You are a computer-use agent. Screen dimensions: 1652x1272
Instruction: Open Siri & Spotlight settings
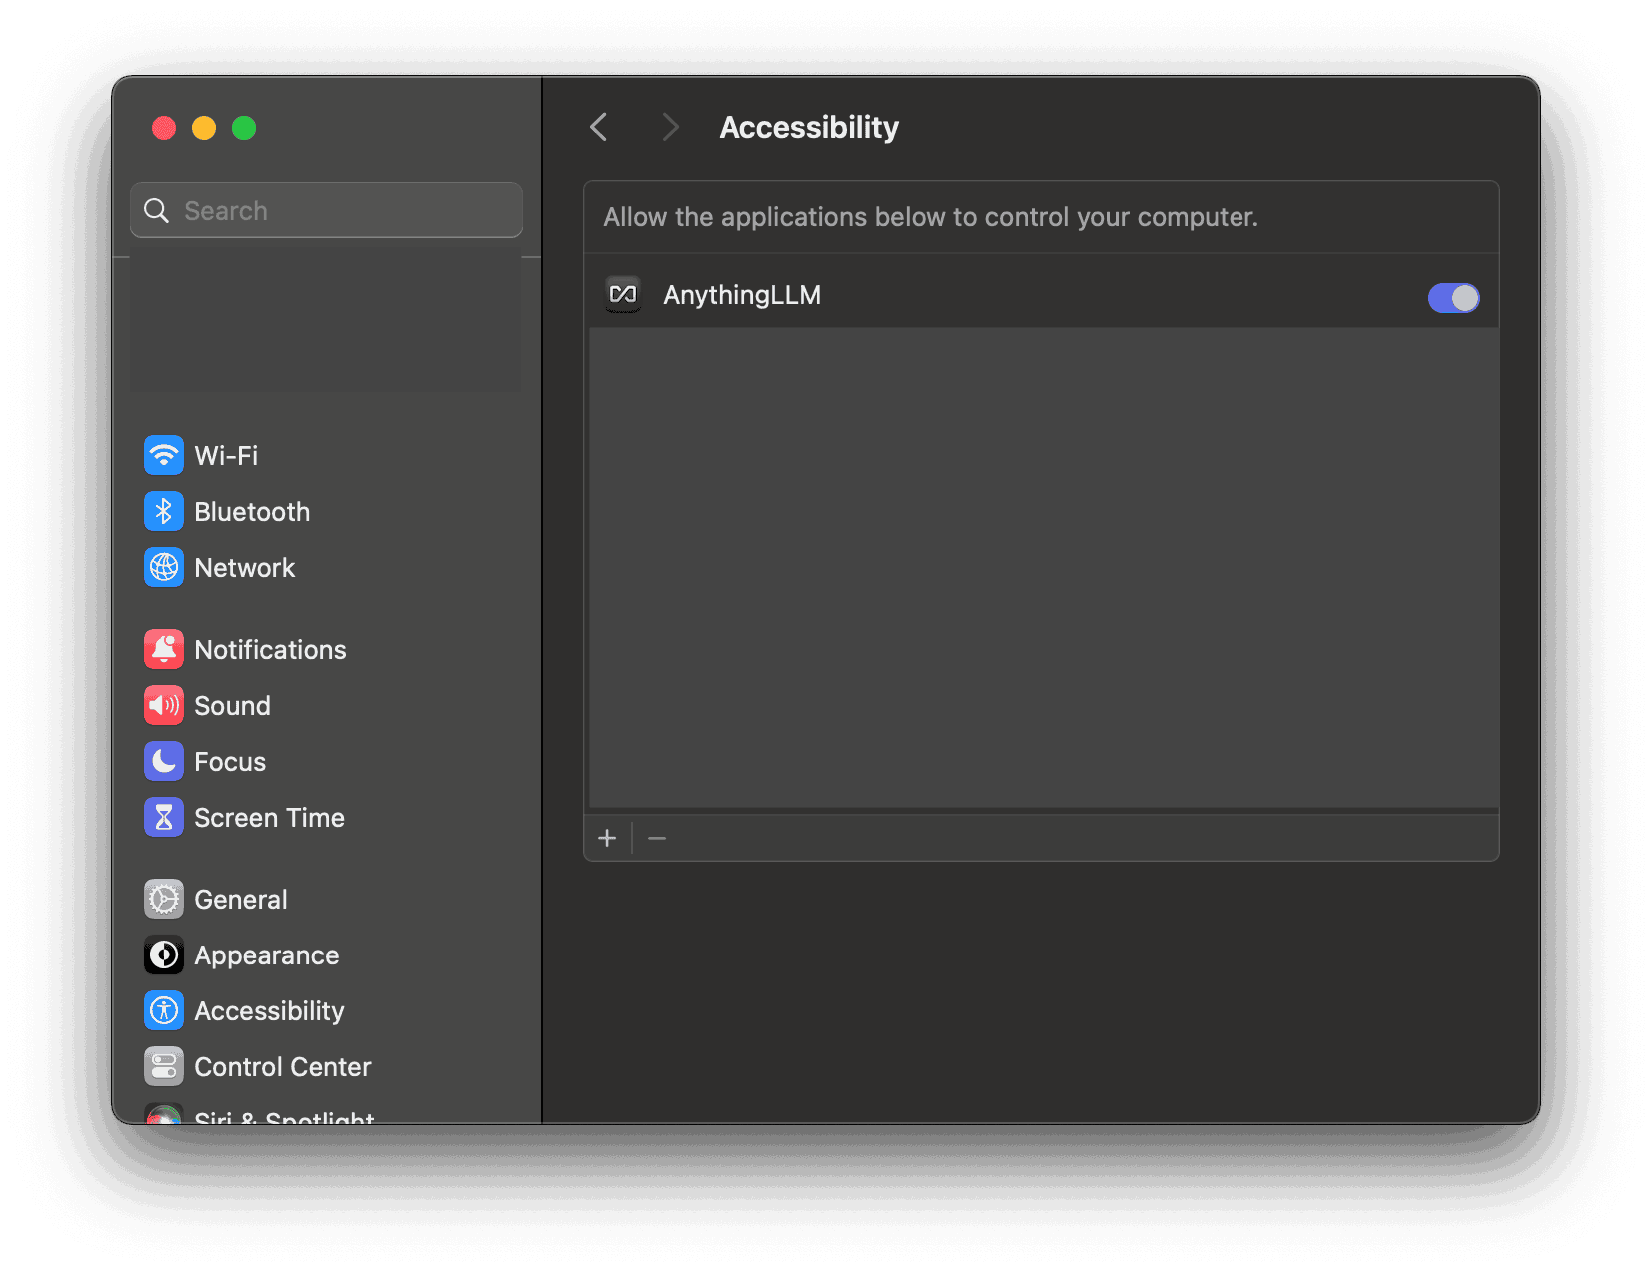pyautogui.click(x=284, y=1117)
